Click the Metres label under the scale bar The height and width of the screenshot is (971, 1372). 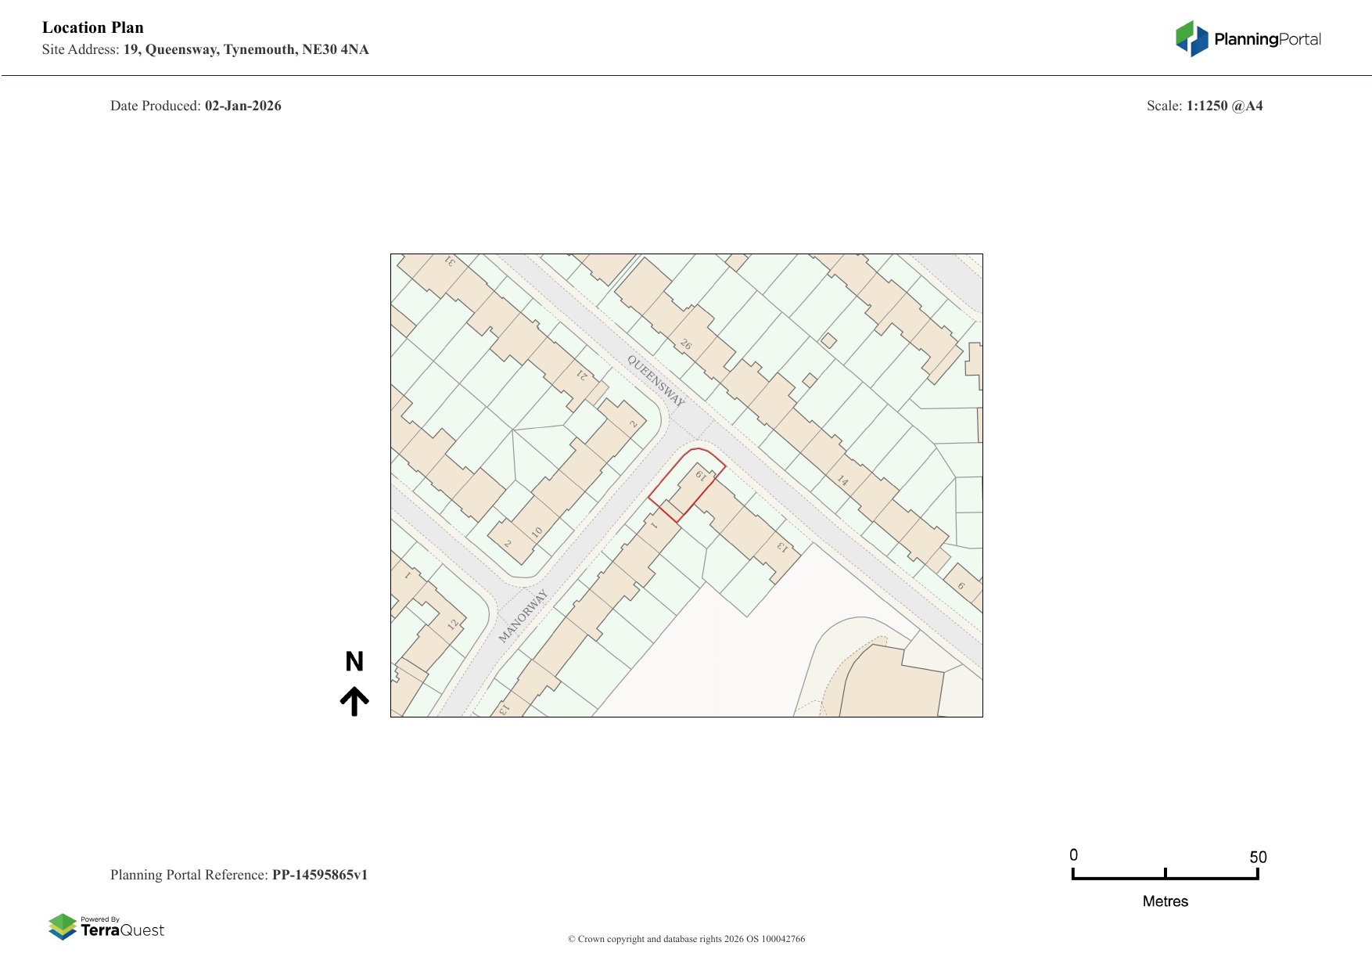click(x=1165, y=901)
